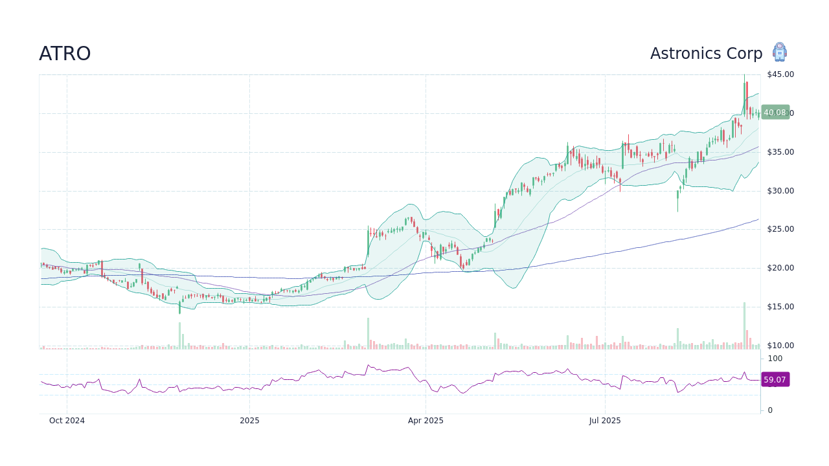Expand the 100 scale marker on RSI axis

tap(775, 359)
